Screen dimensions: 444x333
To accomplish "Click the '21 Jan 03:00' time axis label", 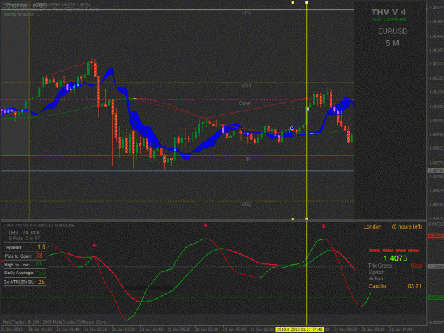I will point(124,329).
